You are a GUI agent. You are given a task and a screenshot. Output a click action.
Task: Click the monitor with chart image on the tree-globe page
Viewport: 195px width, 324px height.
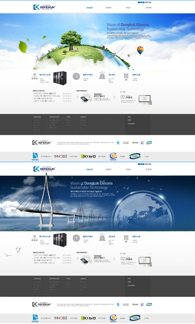145,100
